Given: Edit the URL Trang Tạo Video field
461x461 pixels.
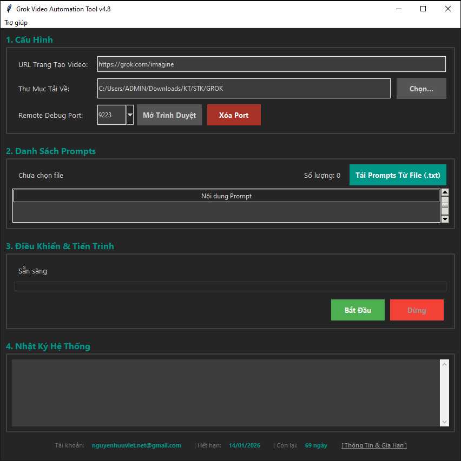Looking at the screenshot, I should [x=272, y=64].
